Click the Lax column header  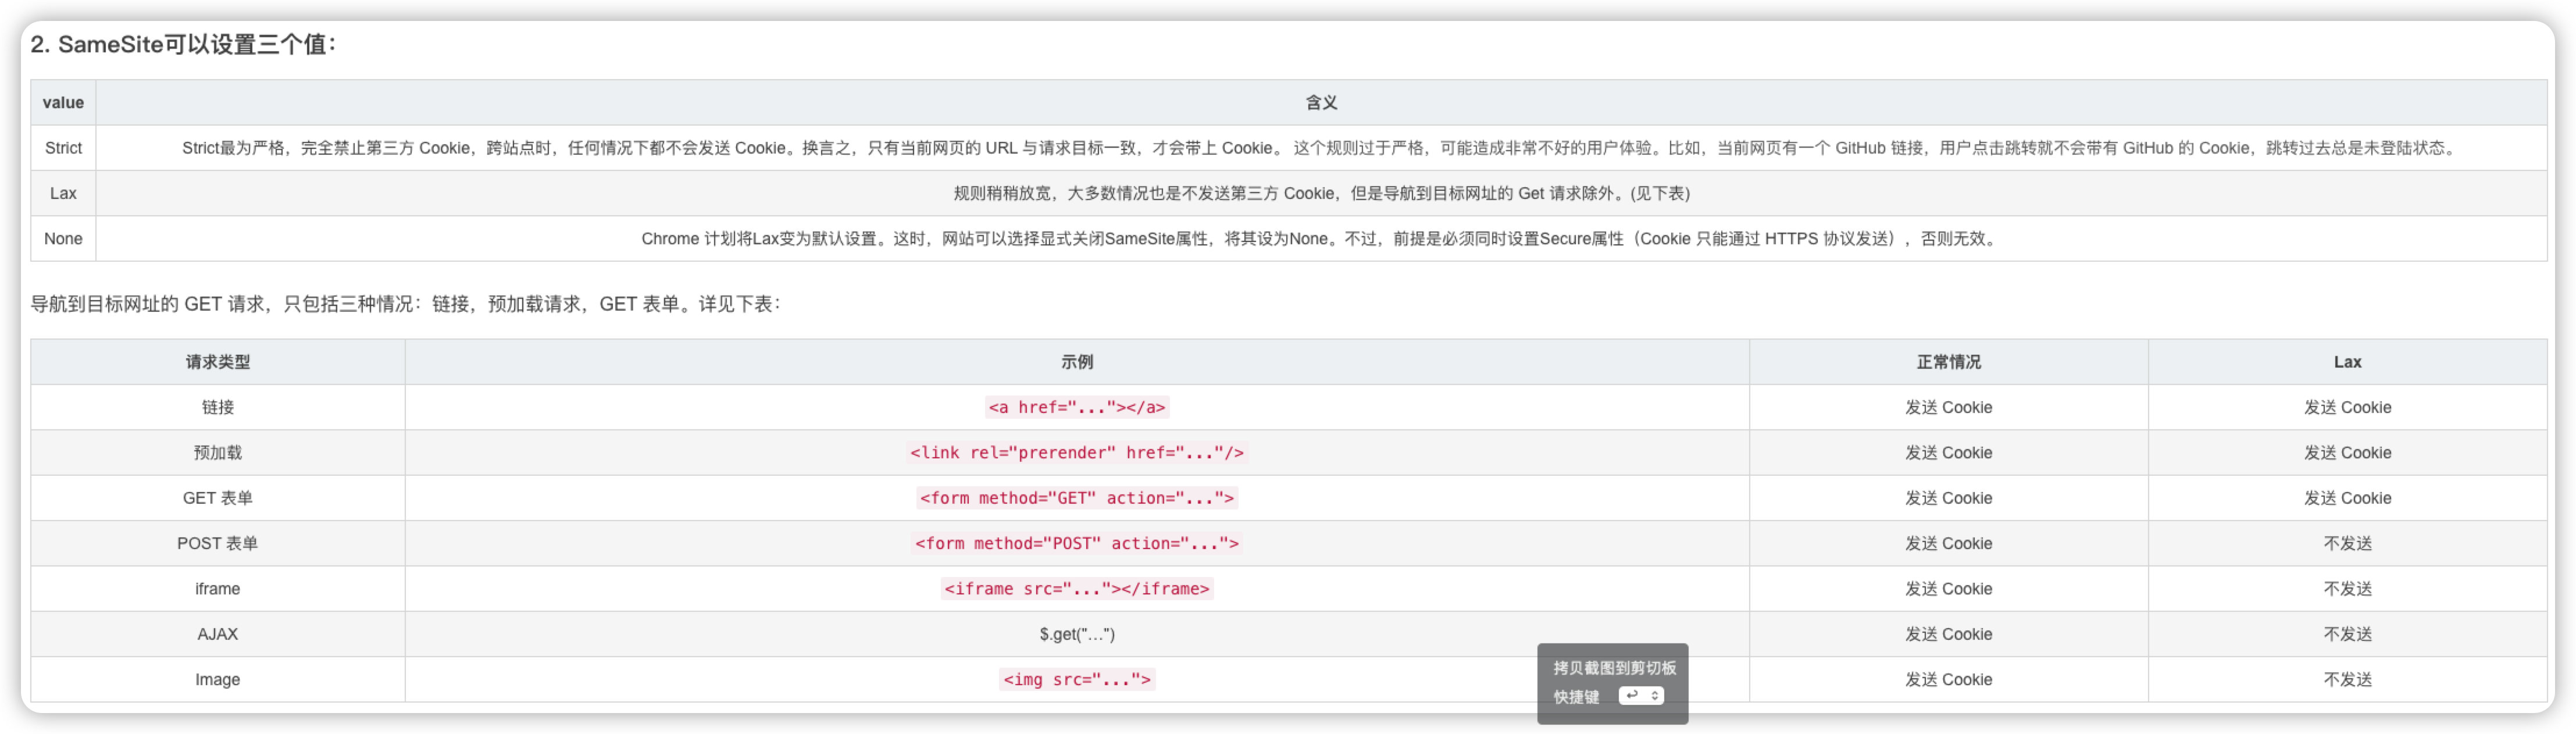(2346, 362)
